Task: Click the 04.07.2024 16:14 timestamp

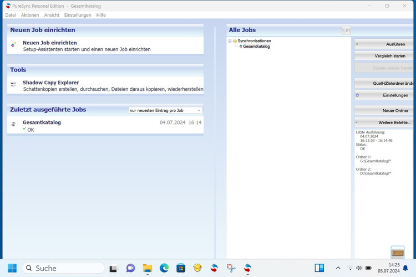Action: click(180, 122)
